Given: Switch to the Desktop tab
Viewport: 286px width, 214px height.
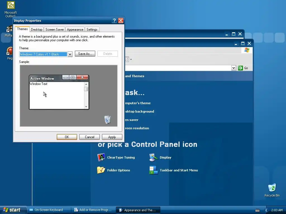Looking at the screenshot, I should click(37, 30).
